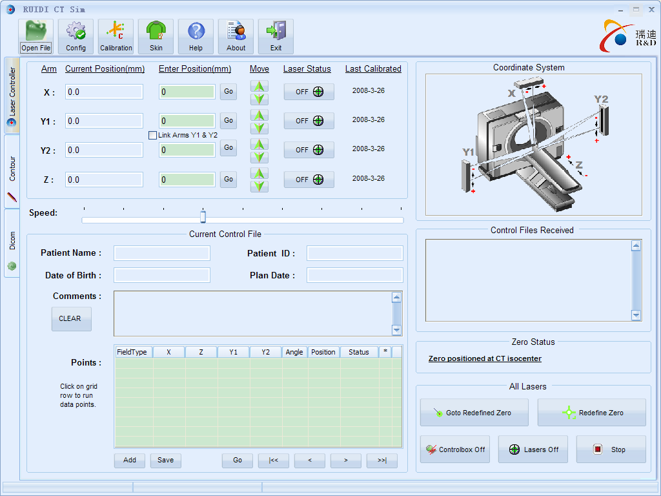The height and width of the screenshot is (496, 661).
Task: Show the About dialog
Action: 236,36
